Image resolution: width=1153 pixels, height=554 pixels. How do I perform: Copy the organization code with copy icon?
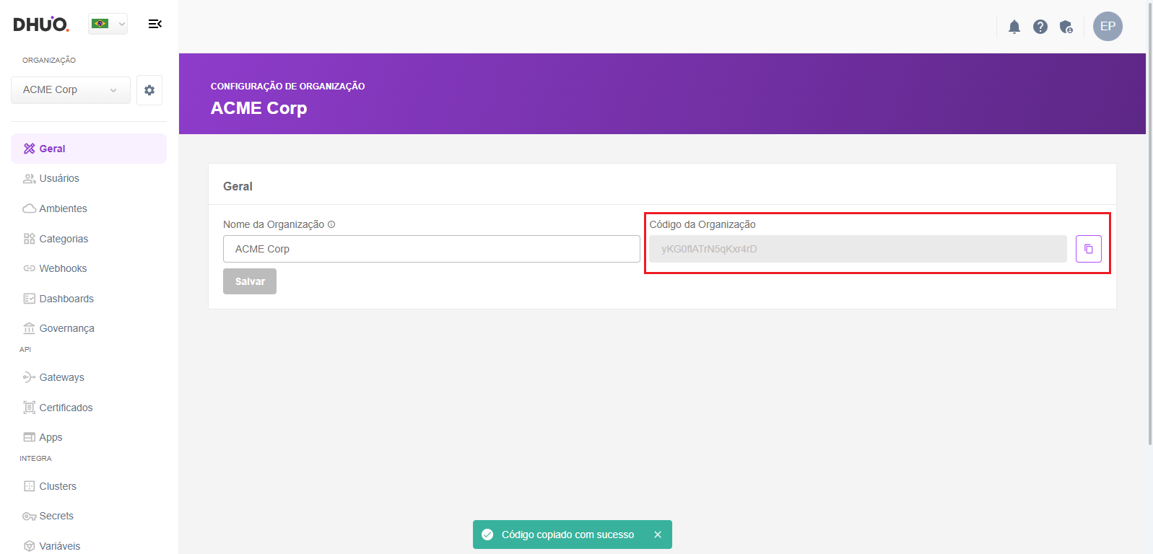(1088, 249)
